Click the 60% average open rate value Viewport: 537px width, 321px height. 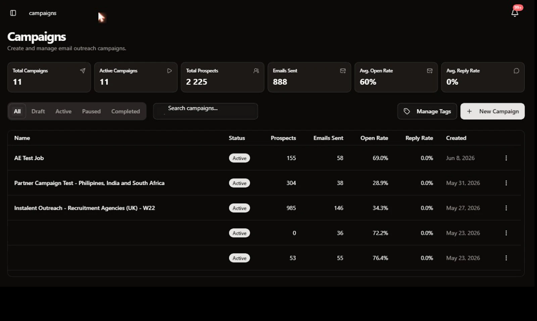pos(368,82)
